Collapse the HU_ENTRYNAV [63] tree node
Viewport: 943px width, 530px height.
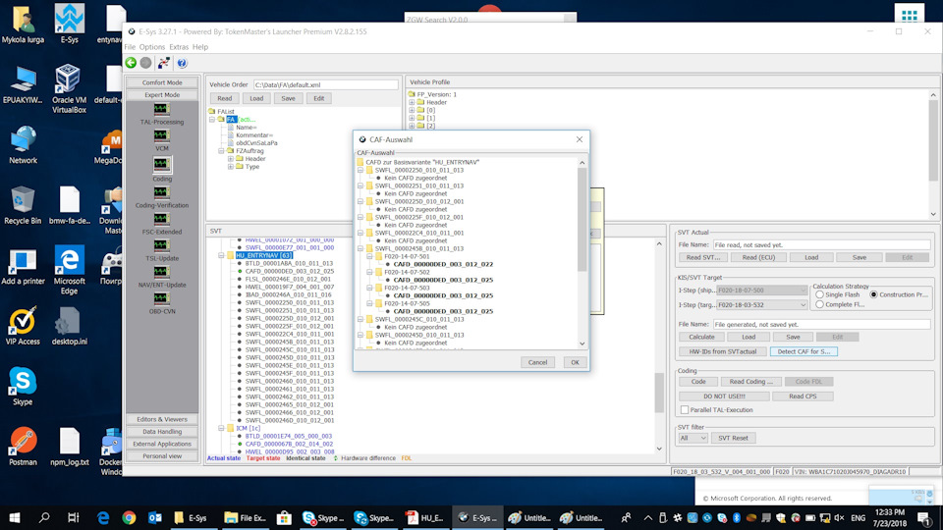[x=221, y=255]
